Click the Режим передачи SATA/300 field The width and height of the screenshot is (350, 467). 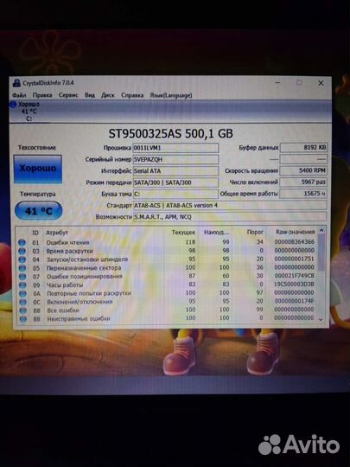coord(175,182)
